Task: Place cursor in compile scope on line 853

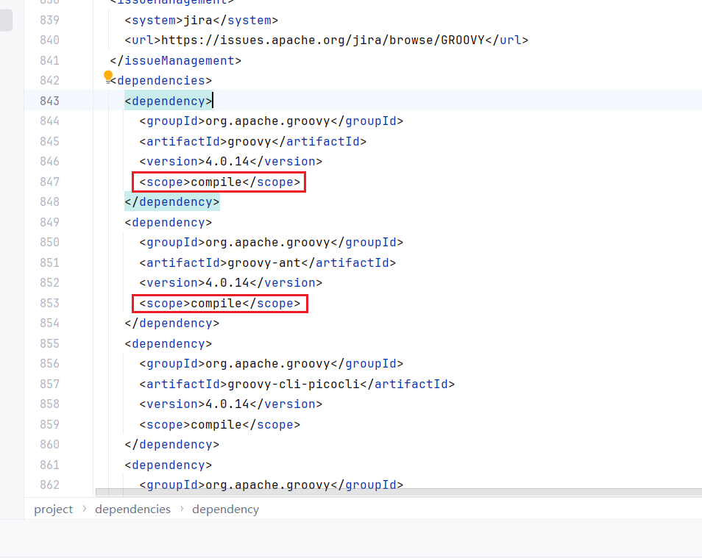Action: (216, 303)
